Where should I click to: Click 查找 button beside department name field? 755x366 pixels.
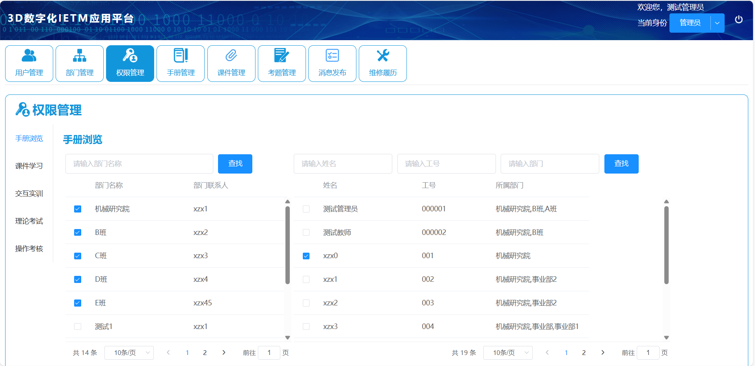[x=235, y=164]
